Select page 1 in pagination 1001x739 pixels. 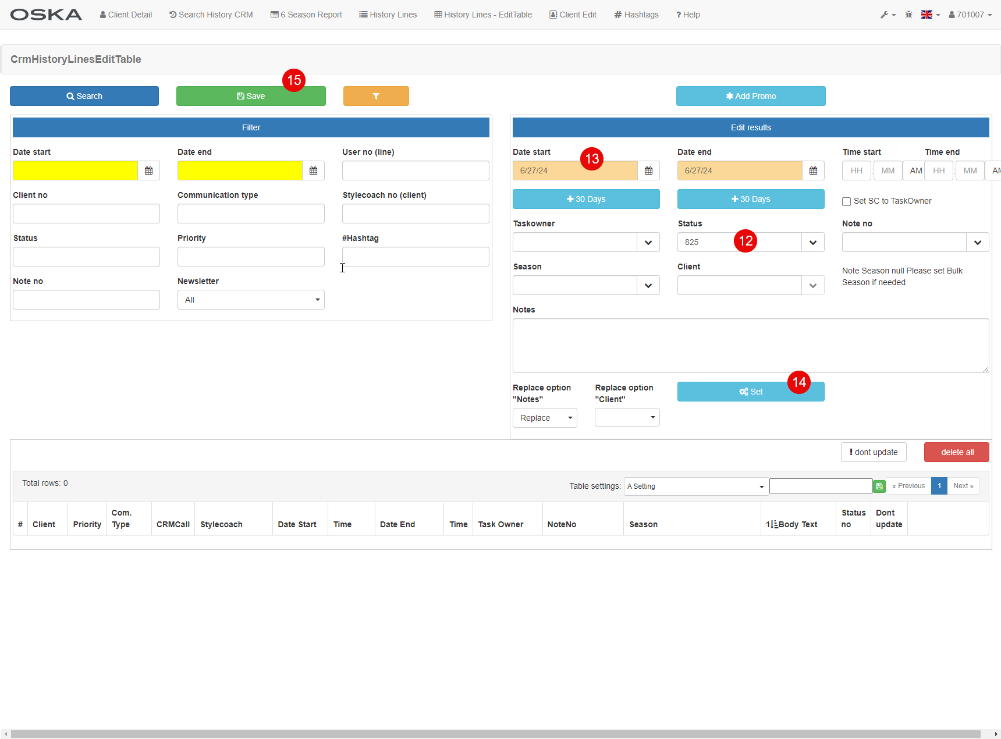click(939, 486)
